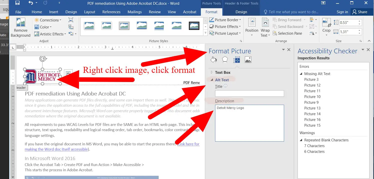
Task: Select the Crop tool icon
Action: coord(326,23)
